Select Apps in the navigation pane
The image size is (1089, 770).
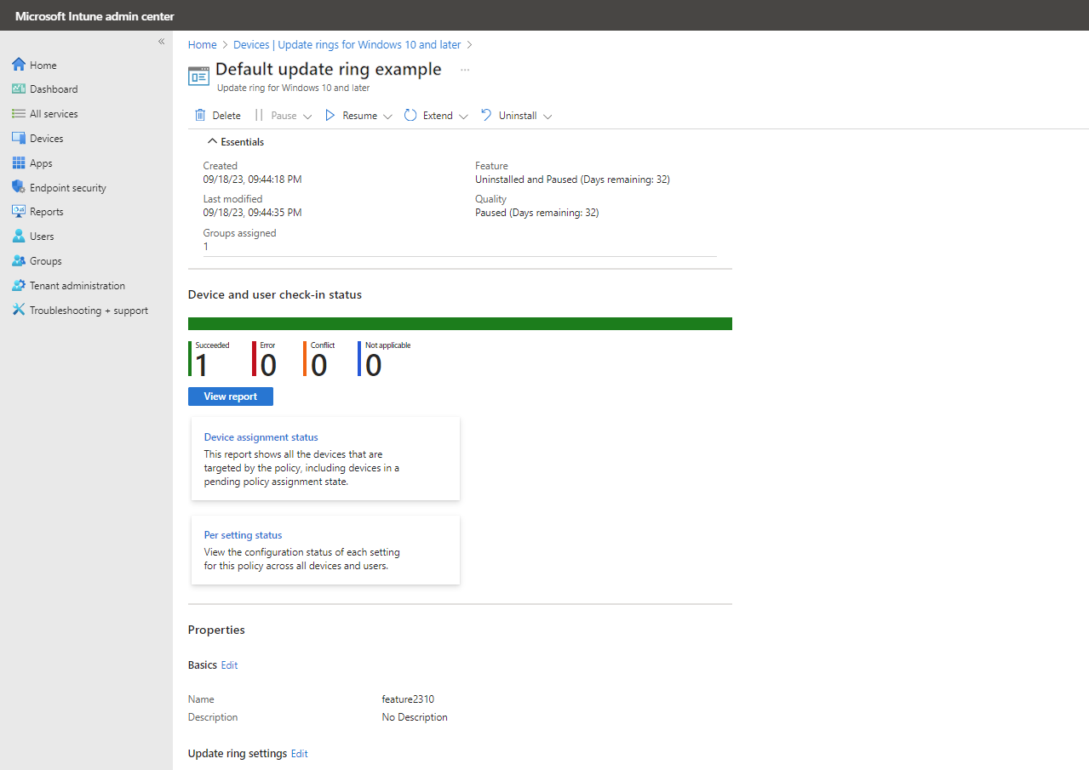[42, 163]
